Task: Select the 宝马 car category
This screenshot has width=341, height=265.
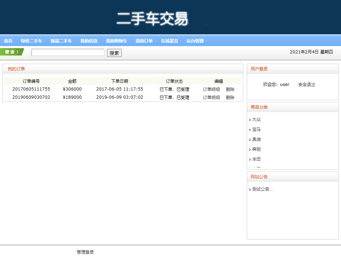Action: click(256, 129)
